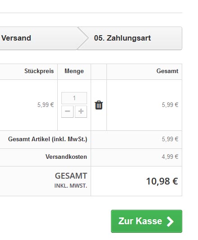This screenshot has height=240, width=198.
Task: Click the 10,98 € grand total
Action: click(x=162, y=181)
